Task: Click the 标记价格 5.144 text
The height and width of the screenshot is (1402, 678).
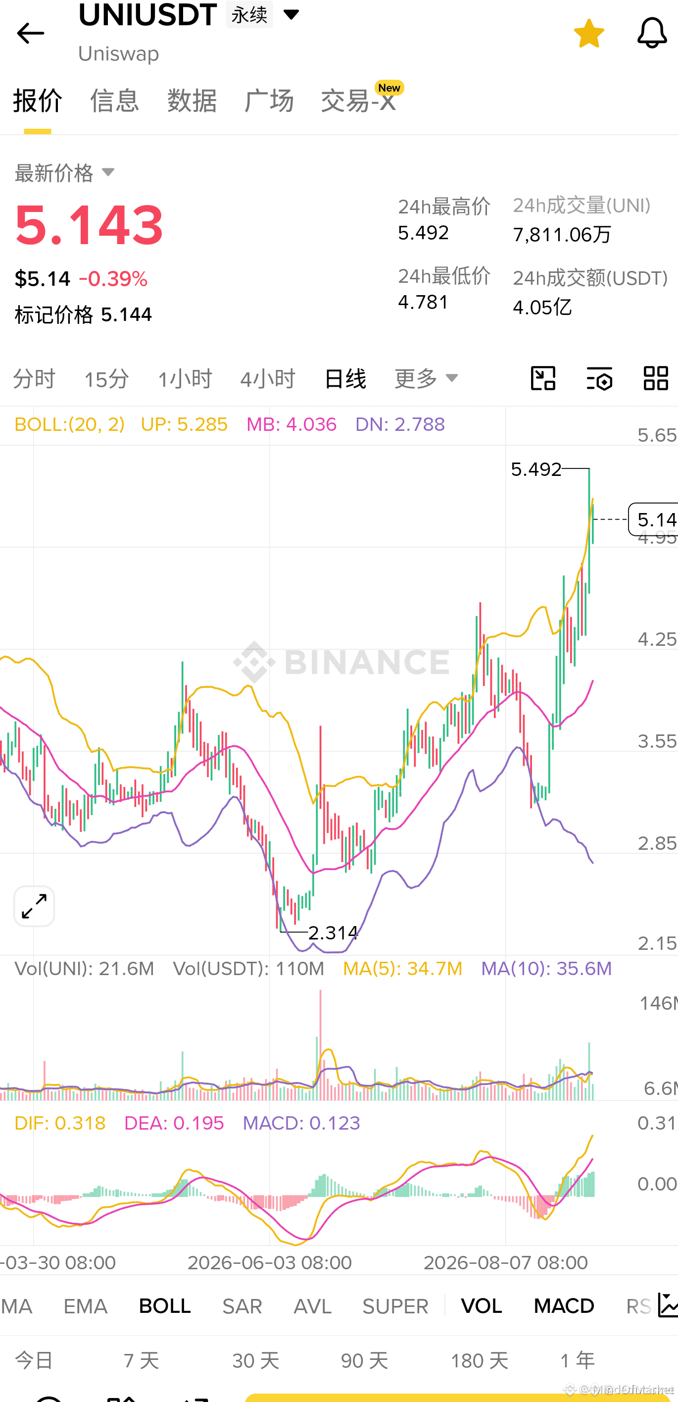Action: [83, 314]
